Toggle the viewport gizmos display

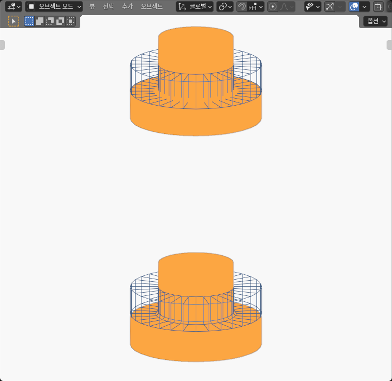330,7
